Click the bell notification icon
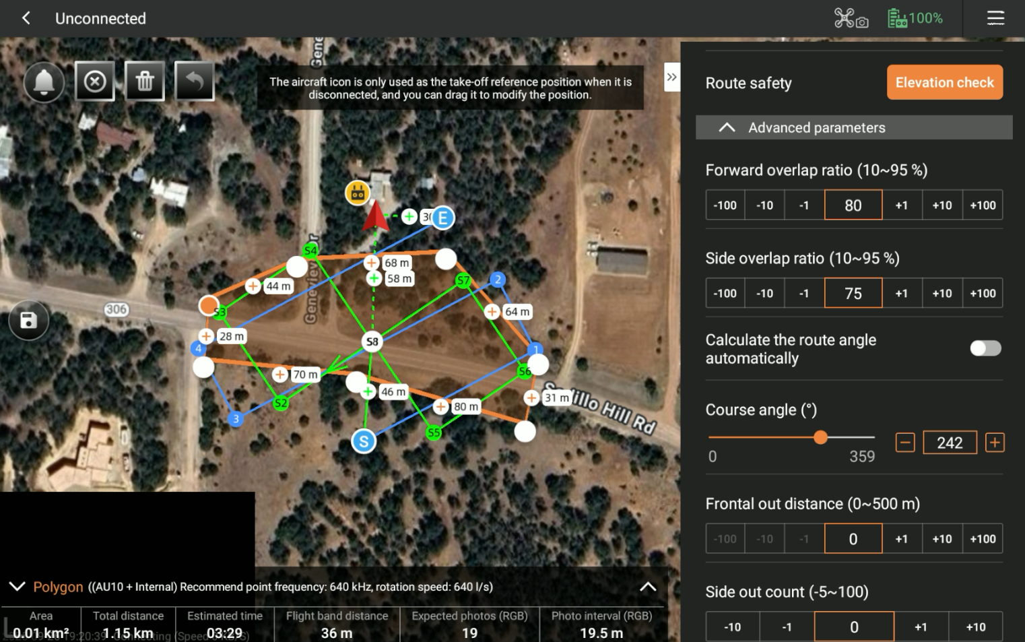Viewport: 1025px width, 642px height. click(x=44, y=82)
